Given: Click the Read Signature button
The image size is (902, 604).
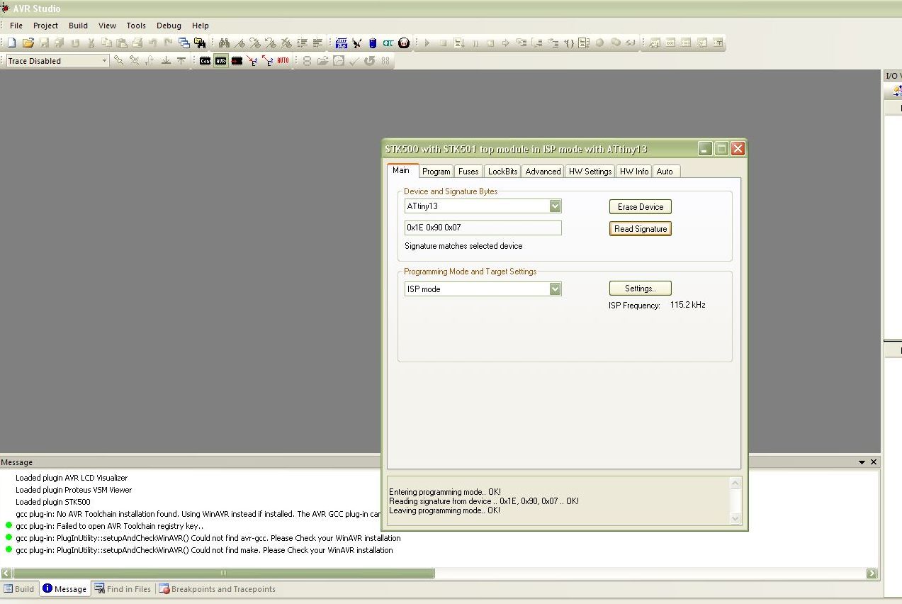Looking at the screenshot, I should tap(641, 229).
